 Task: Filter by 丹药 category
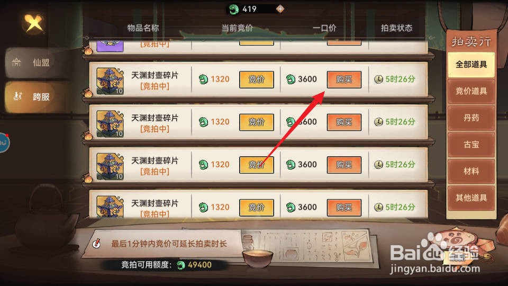click(471, 118)
